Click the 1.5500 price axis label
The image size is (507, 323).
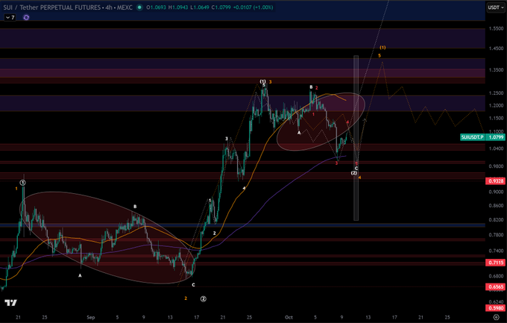497,28
